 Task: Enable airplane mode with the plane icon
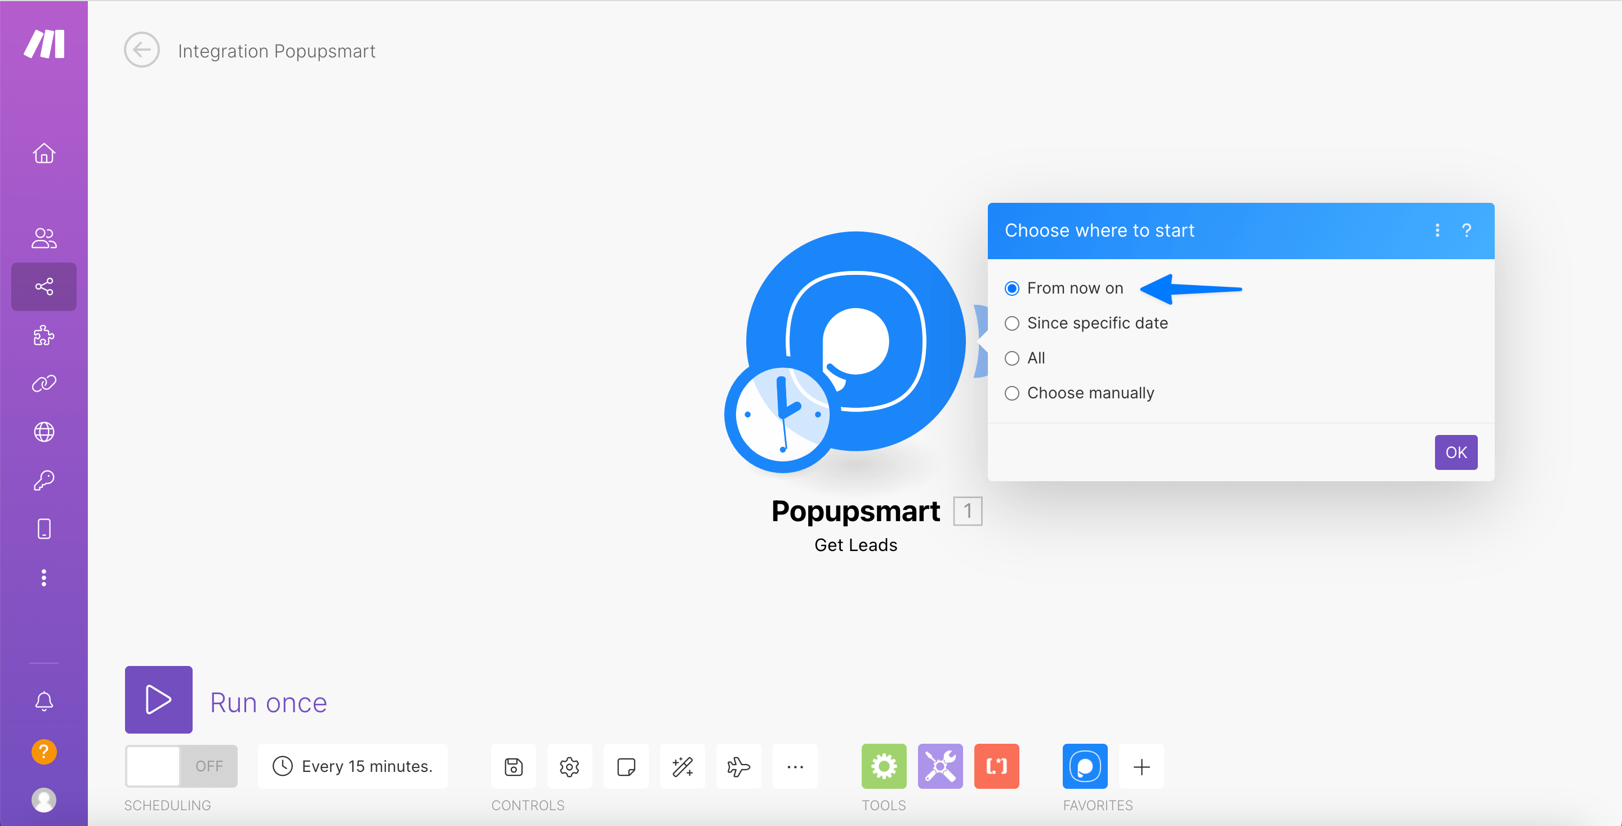[738, 766]
